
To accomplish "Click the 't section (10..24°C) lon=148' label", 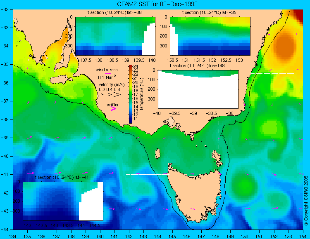I will pyautogui.click(x=197, y=66).
